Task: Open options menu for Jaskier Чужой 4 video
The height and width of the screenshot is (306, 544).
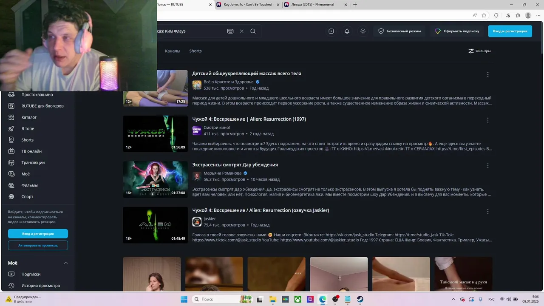Action: tap(488, 211)
